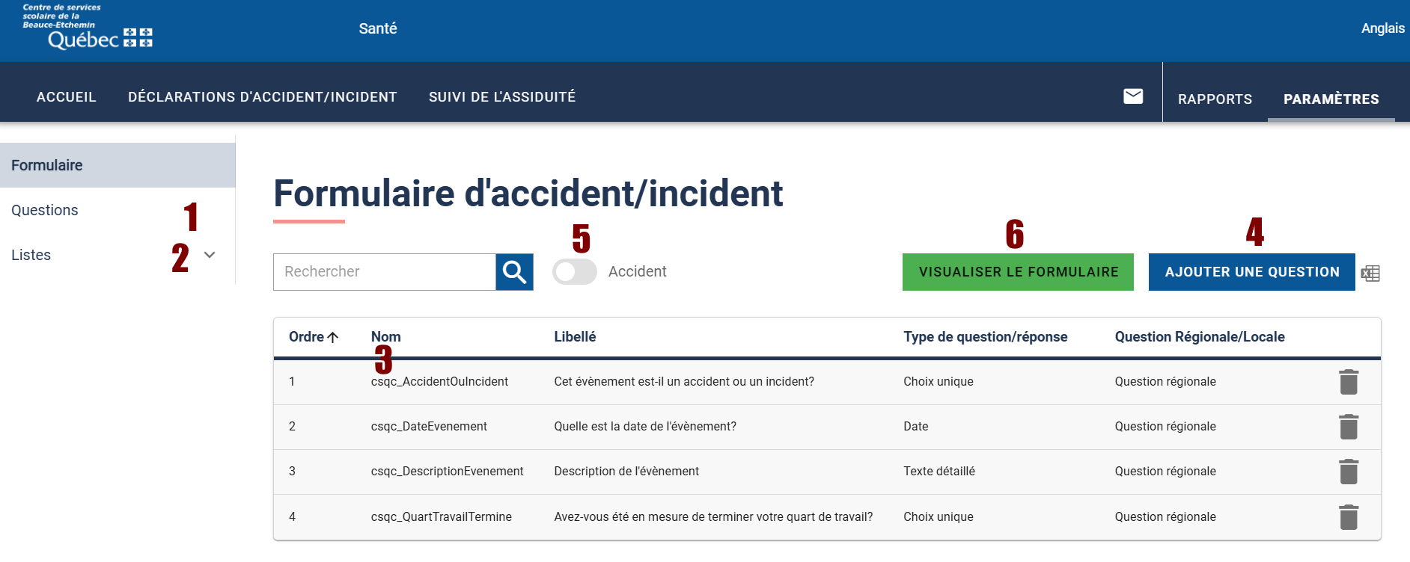Switch language to Anglais
Image resolution: width=1410 pixels, height=562 pixels.
click(1383, 28)
